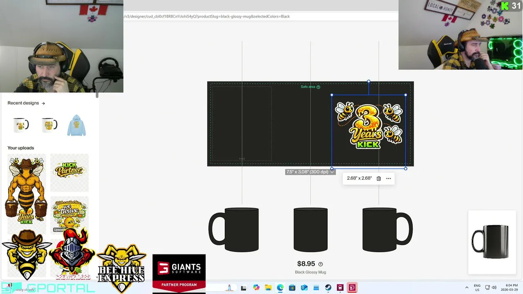Open File Explorer from the taskbar
Screen dimensions: 523x294
coord(268,288)
